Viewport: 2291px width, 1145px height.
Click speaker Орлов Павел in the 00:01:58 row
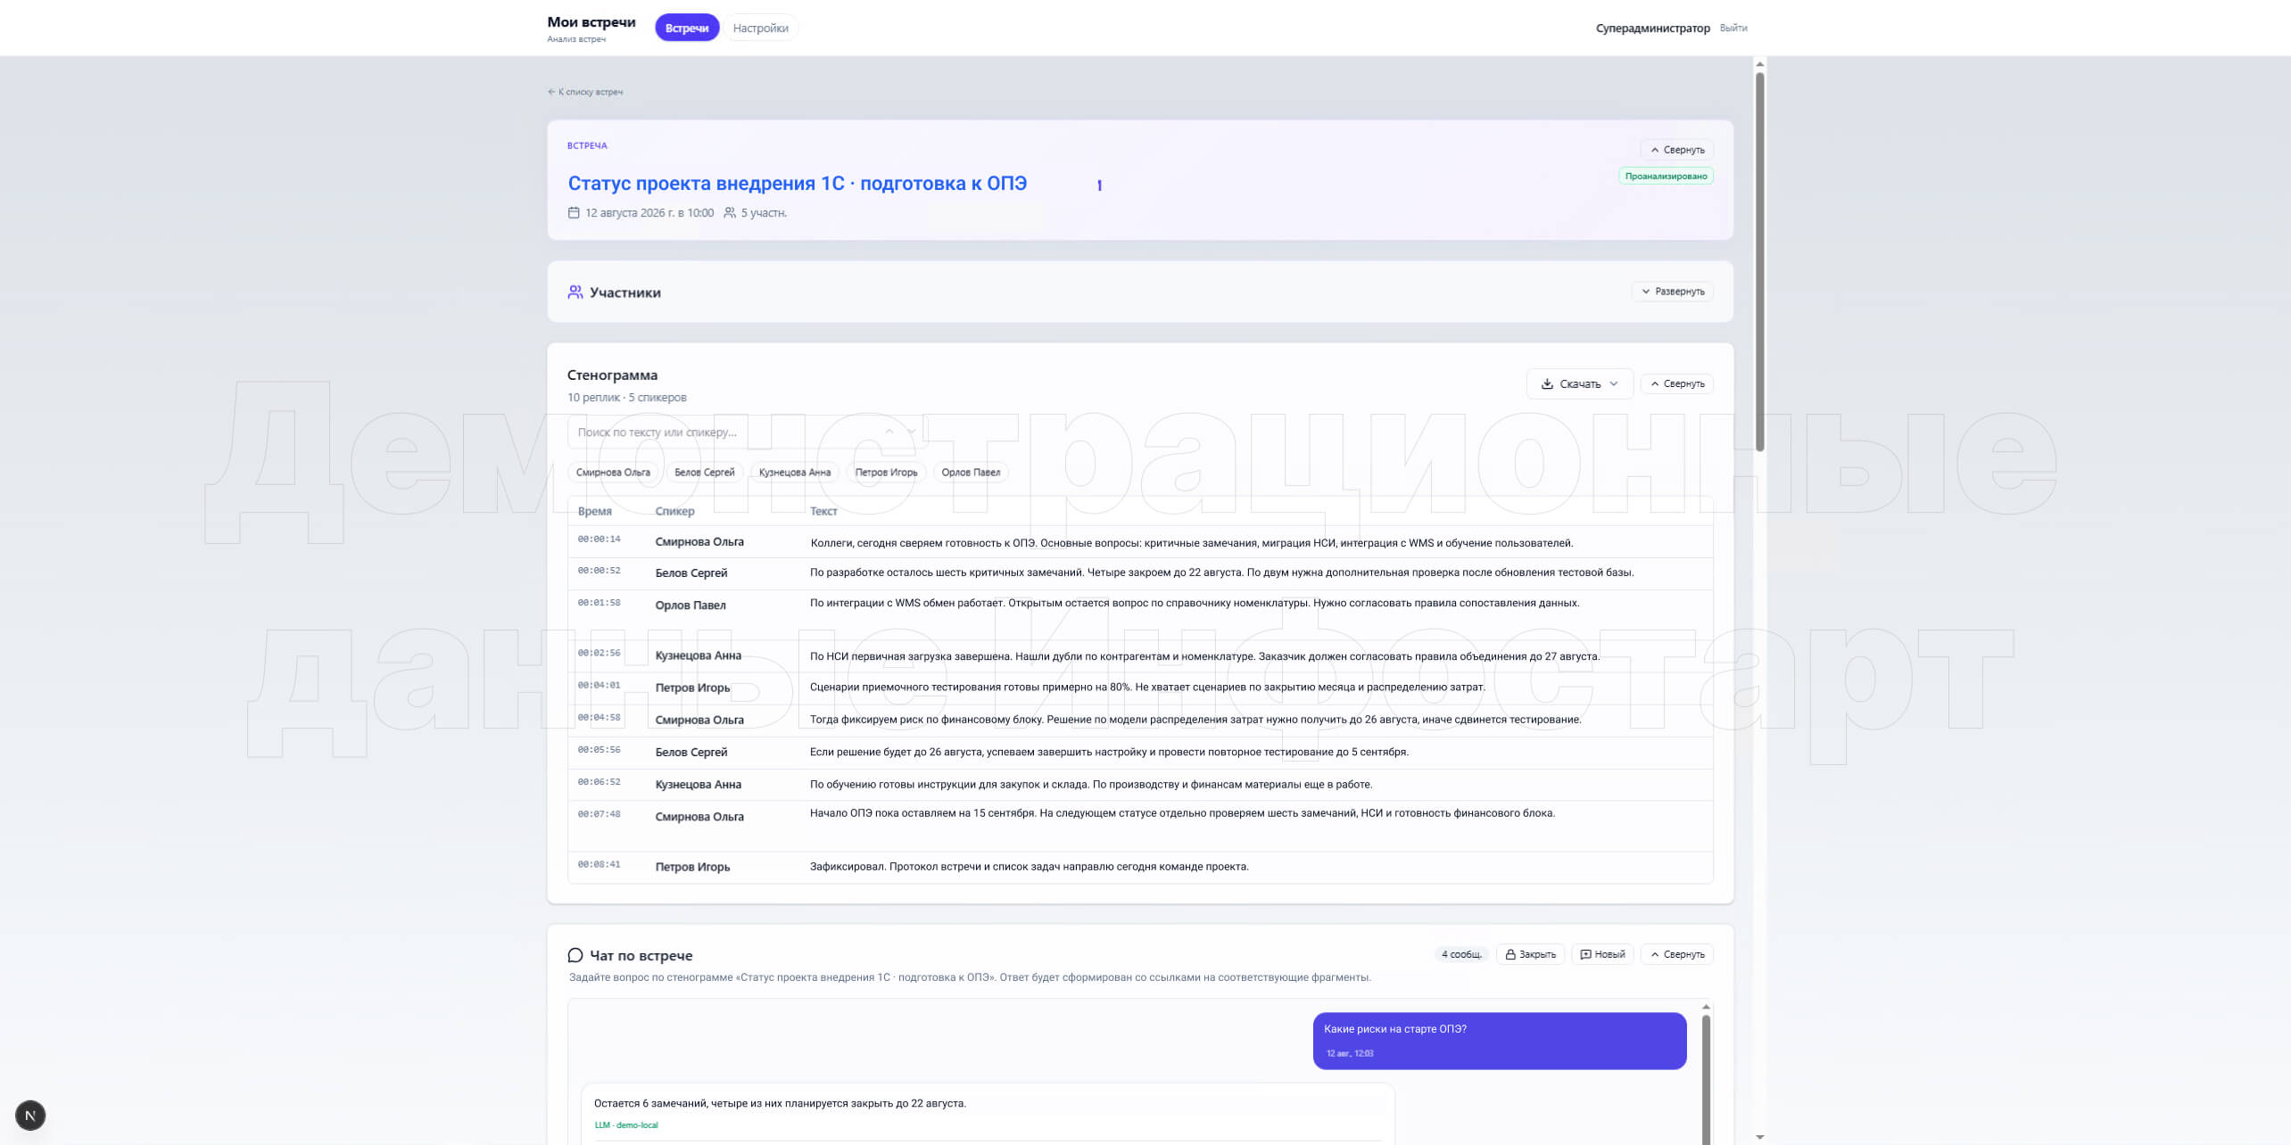691,605
